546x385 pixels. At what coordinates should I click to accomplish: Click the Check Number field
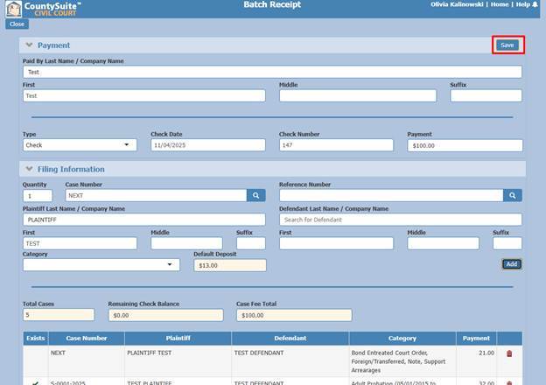click(x=336, y=145)
